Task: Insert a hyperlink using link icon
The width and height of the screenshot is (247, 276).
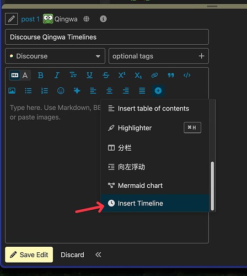Action: click(154, 75)
